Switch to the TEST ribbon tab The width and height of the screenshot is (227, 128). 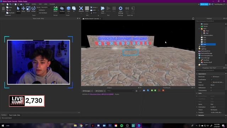point(40,4)
